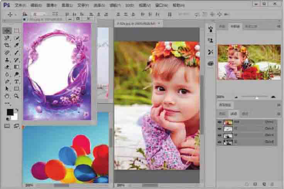Toggle visibility of the RGB channel

(x=220, y=122)
